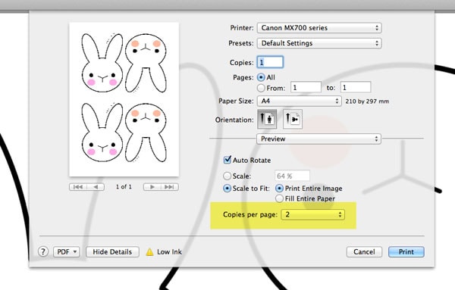455x290 pixels.
Task: Go to previous page arrow
Action: click(96, 187)
